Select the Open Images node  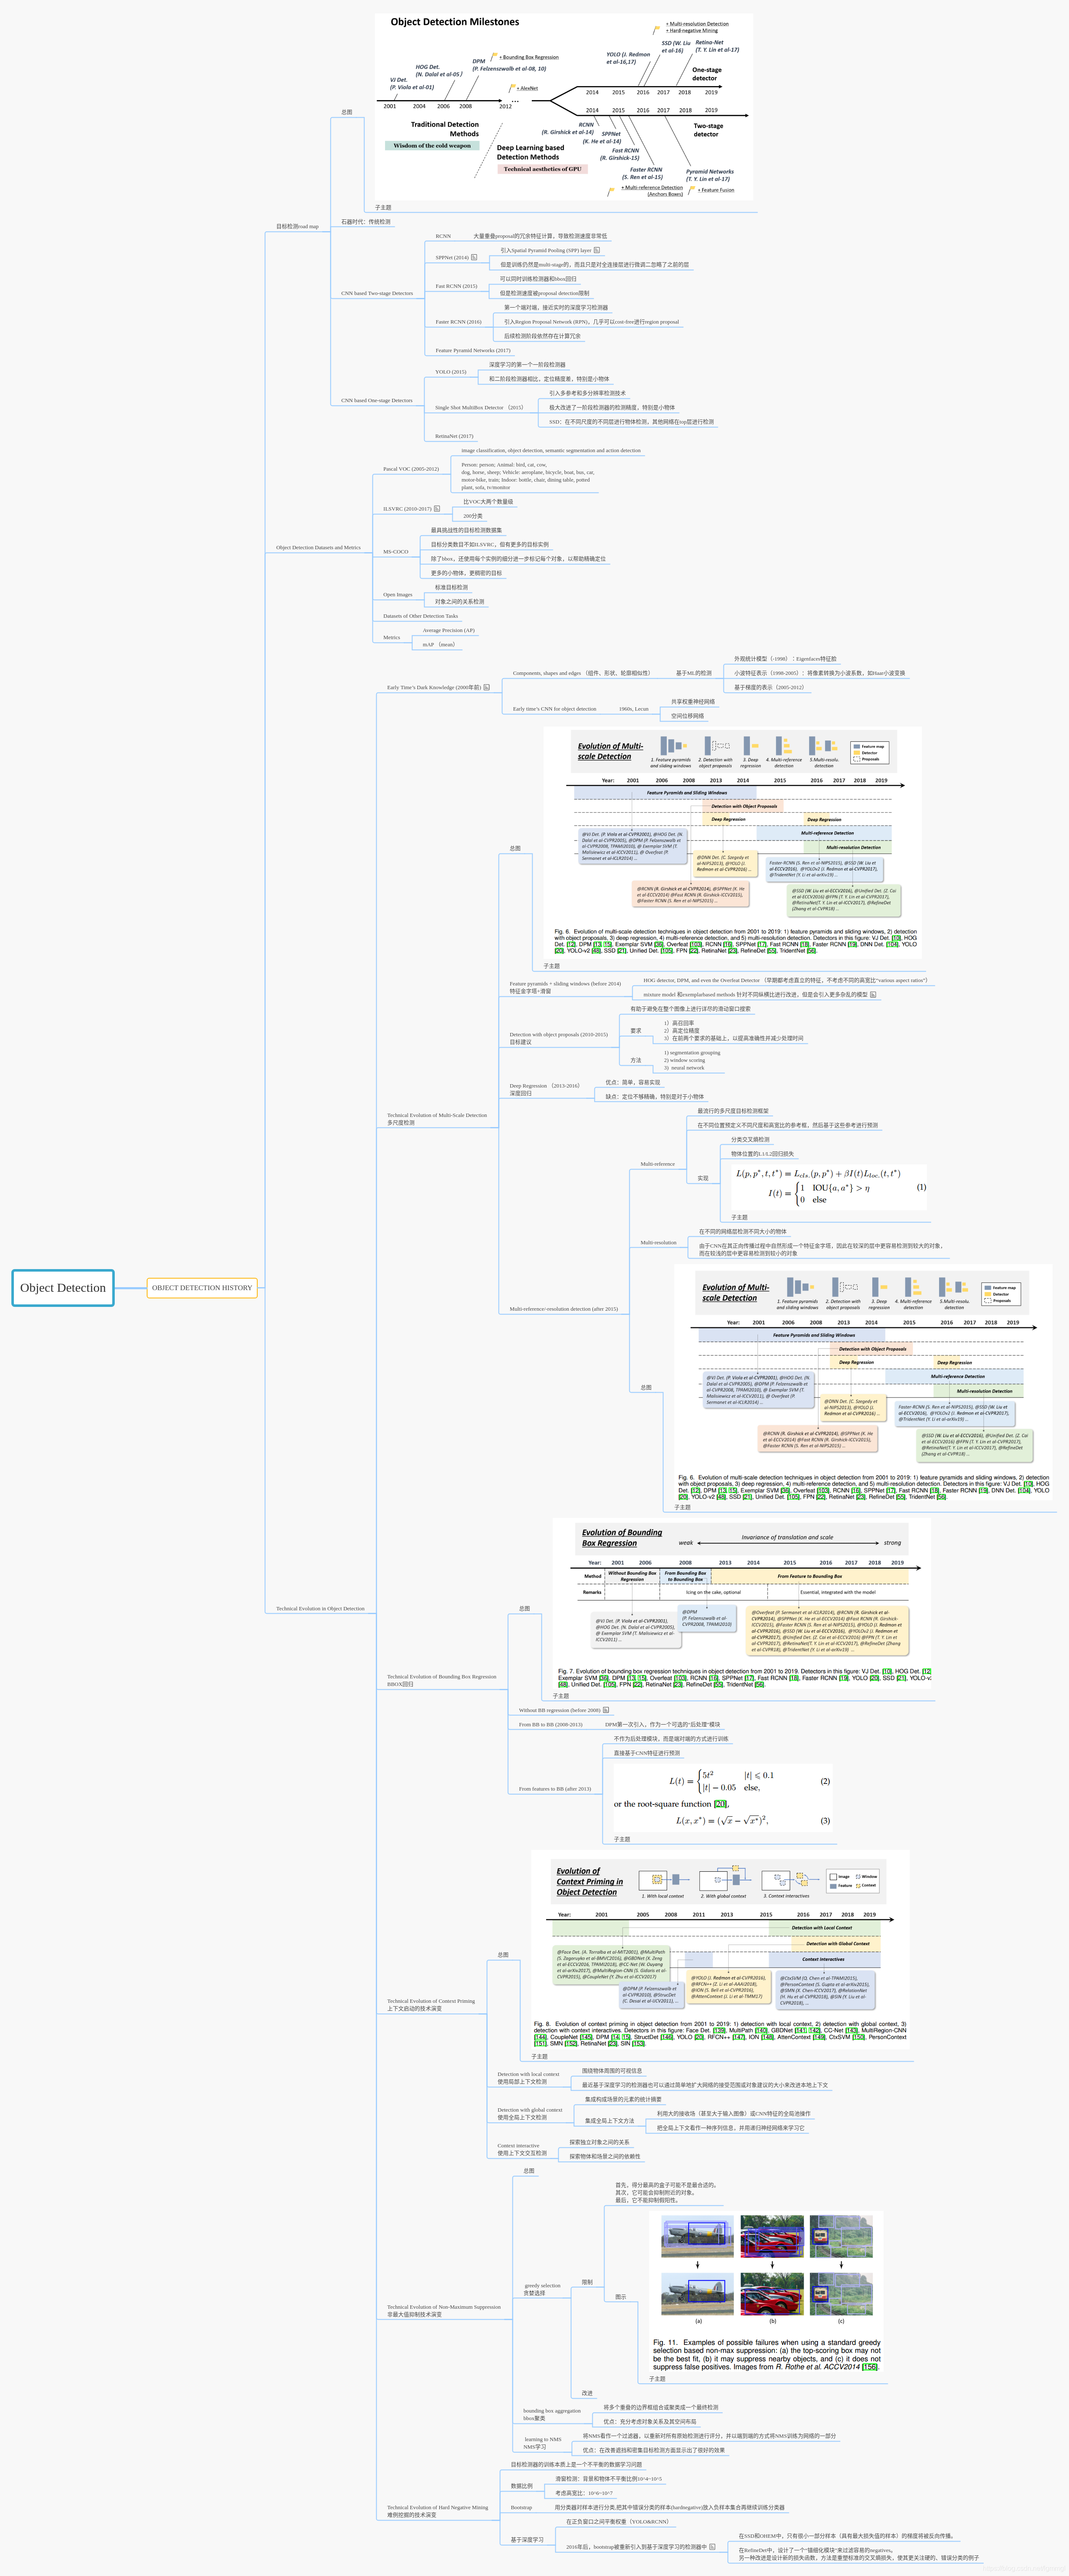tap(398, 594)
